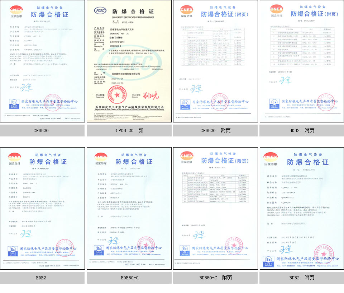The height and width of the screenshot is (293, 344).
Task: Open the BDB50-C certificate thumbnail
Action: (129, 208)
